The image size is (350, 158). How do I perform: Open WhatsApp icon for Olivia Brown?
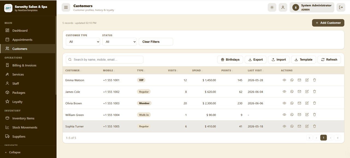(x=292, y=103)
